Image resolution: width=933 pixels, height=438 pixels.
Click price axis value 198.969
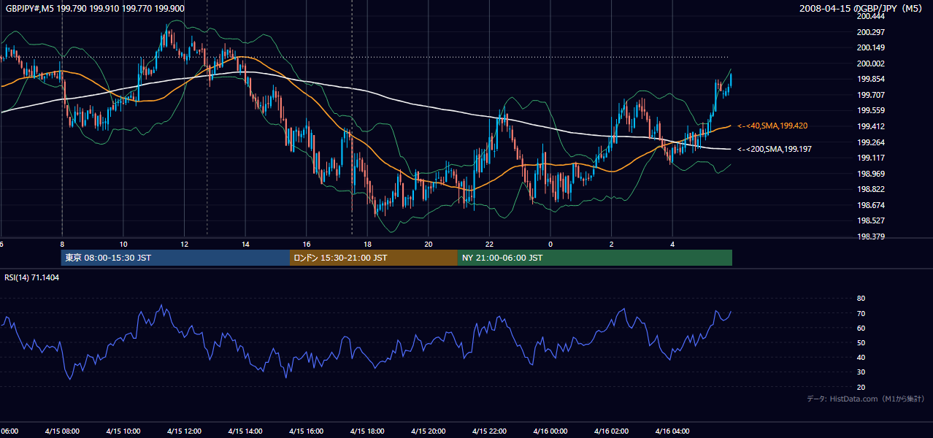(871, 174)
